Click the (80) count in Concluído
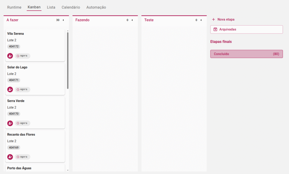 [x=276, y=54]
